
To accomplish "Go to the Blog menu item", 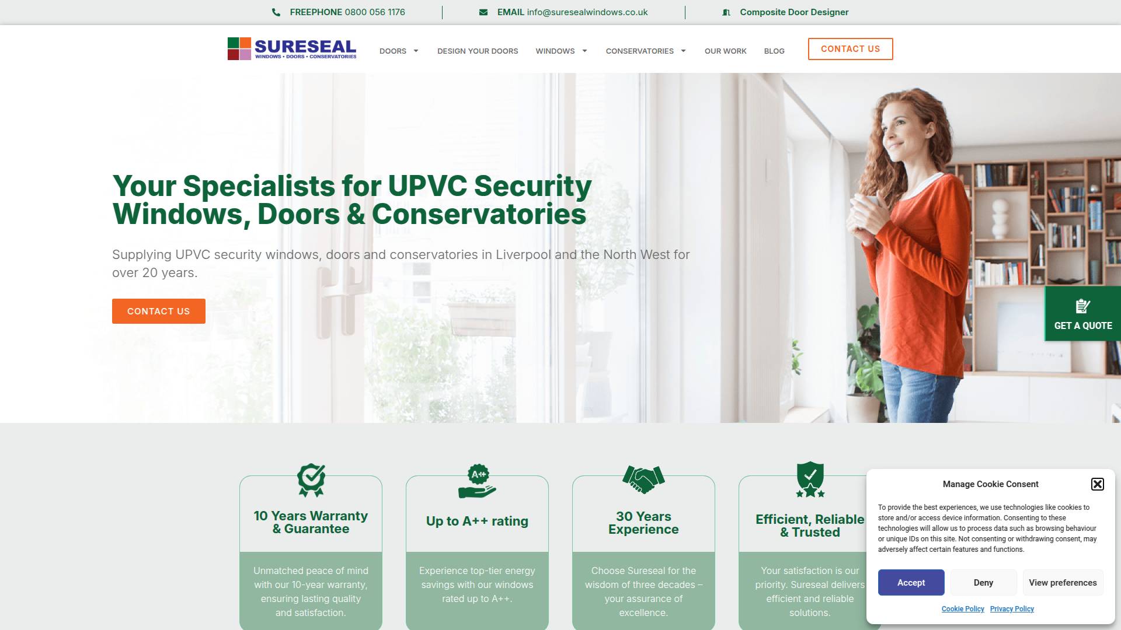I will (774, 51).
